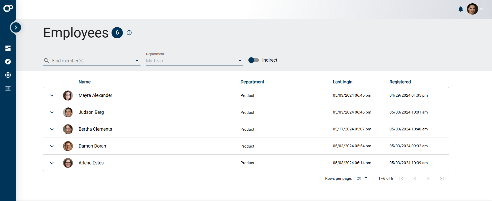Viewport: 492px width, 201px height.
Task: Click the info icon beside Employees heading
Action: tap(129, 33)
